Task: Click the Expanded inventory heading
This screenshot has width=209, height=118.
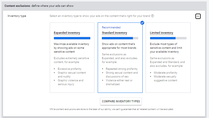Action: 67,33
